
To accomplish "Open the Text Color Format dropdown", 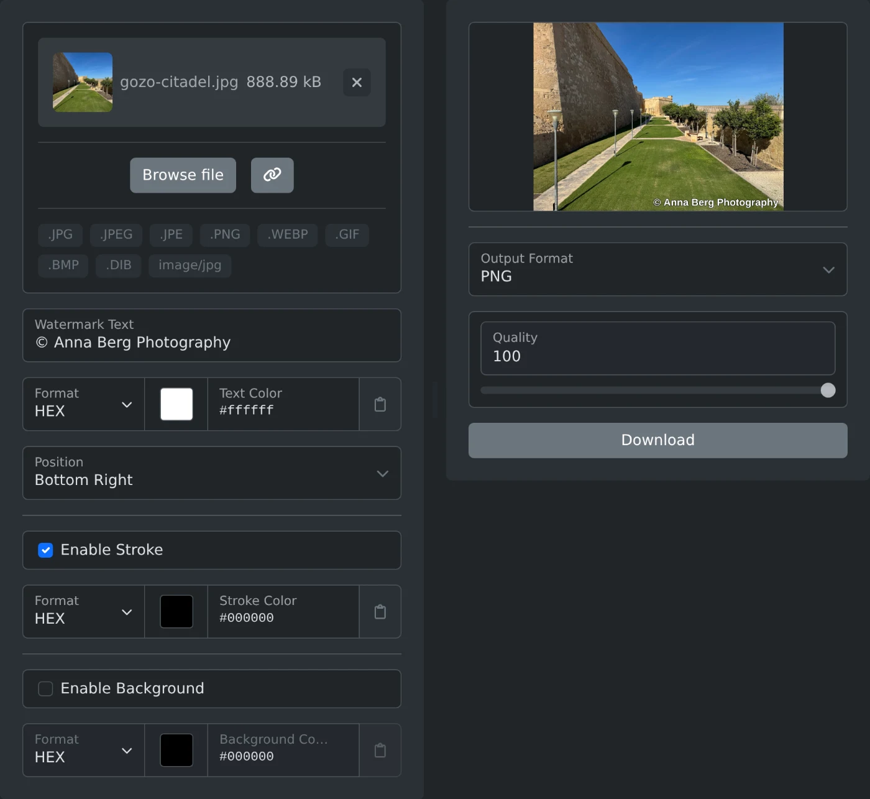I will [x=84, y=404].
